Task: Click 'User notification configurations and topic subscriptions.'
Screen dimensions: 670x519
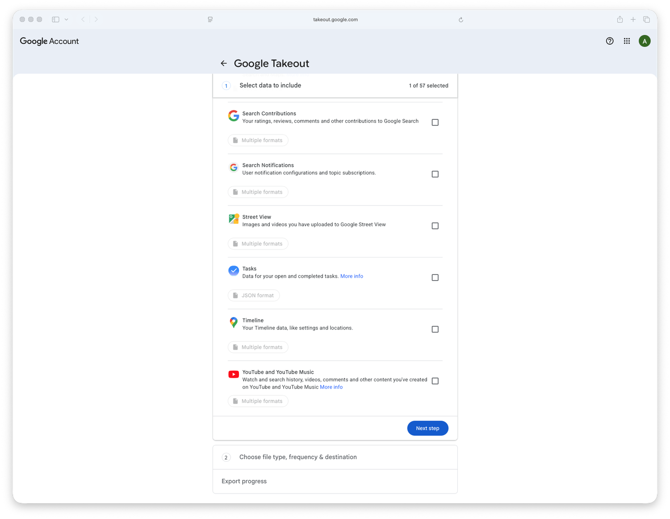Action: click(x=309, y=173)
